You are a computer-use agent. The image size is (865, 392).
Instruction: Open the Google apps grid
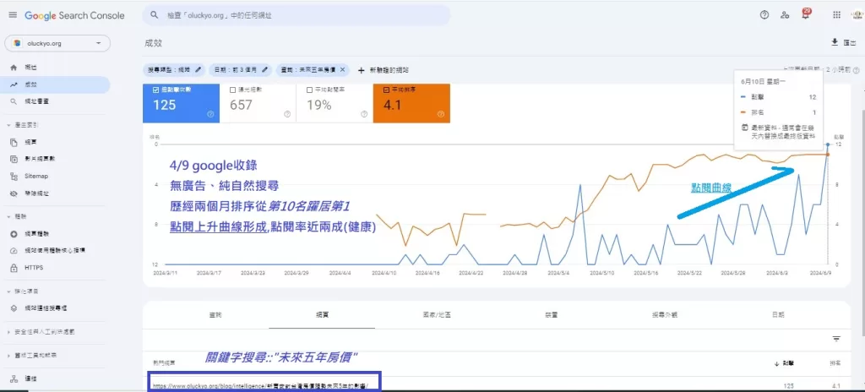pyautogui.click(x=836, y=15)
